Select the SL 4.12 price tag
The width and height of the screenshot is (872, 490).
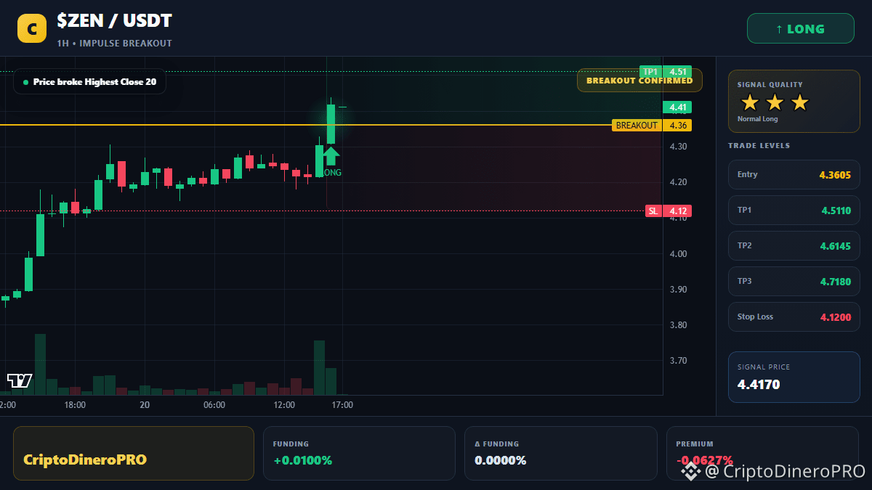(669, 211)
